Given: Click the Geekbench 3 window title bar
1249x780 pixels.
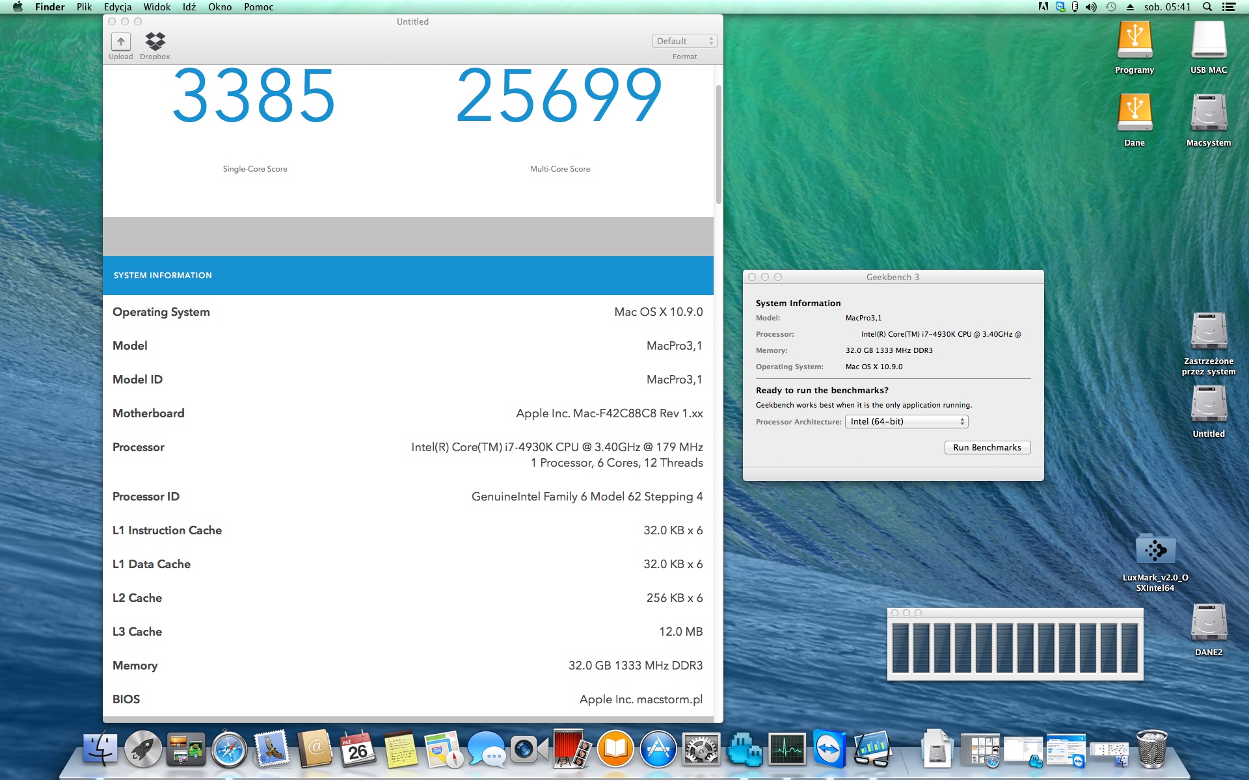Looking at the screenshot, I should click(893, 277).
